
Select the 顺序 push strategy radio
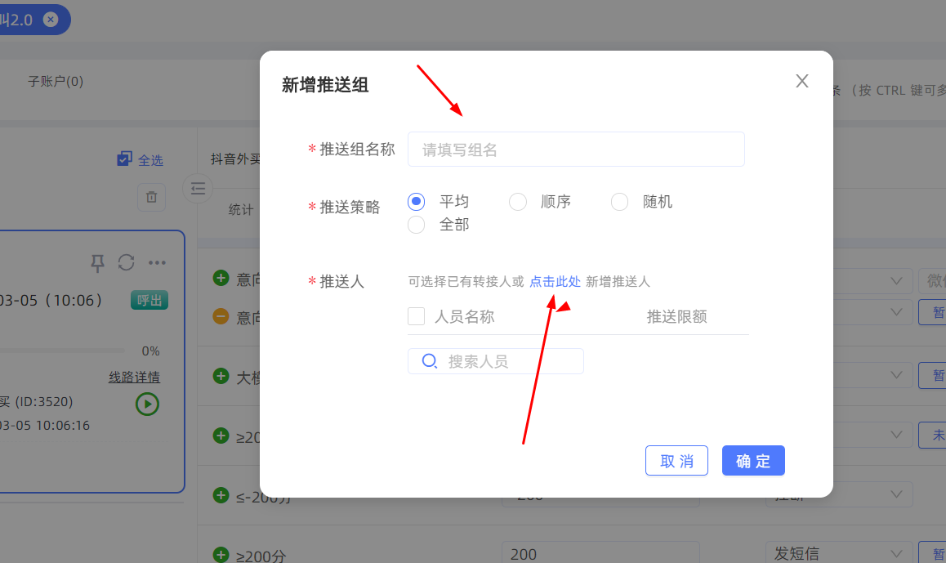[x=518, y=202]
